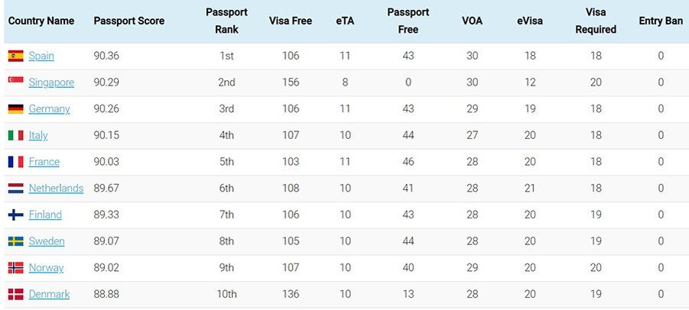The image size is (689, 310).
Task: Click the Germany flag icon
Action: click(x=16, y=108)
